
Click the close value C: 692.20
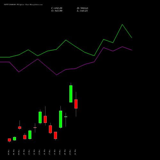pos(57,8)
